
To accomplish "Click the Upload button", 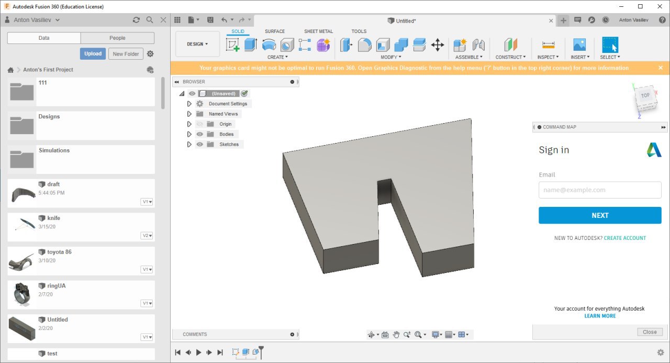I will (x=93, y=53).
